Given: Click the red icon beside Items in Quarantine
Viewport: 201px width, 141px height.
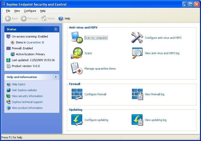Looking at the screenshot, I should (12, 42).
